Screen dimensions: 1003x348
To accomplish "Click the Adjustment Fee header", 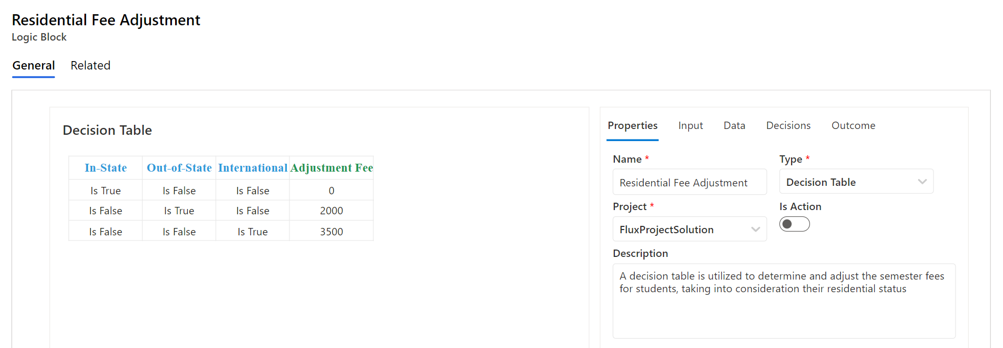I will (x=331, y=167).
